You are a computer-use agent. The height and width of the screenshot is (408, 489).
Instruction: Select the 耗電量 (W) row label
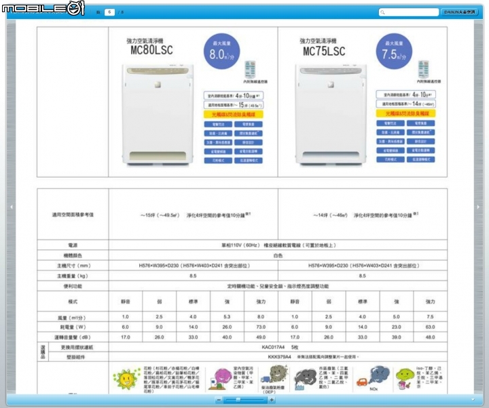pyautogui.click(x=73, y=327)
